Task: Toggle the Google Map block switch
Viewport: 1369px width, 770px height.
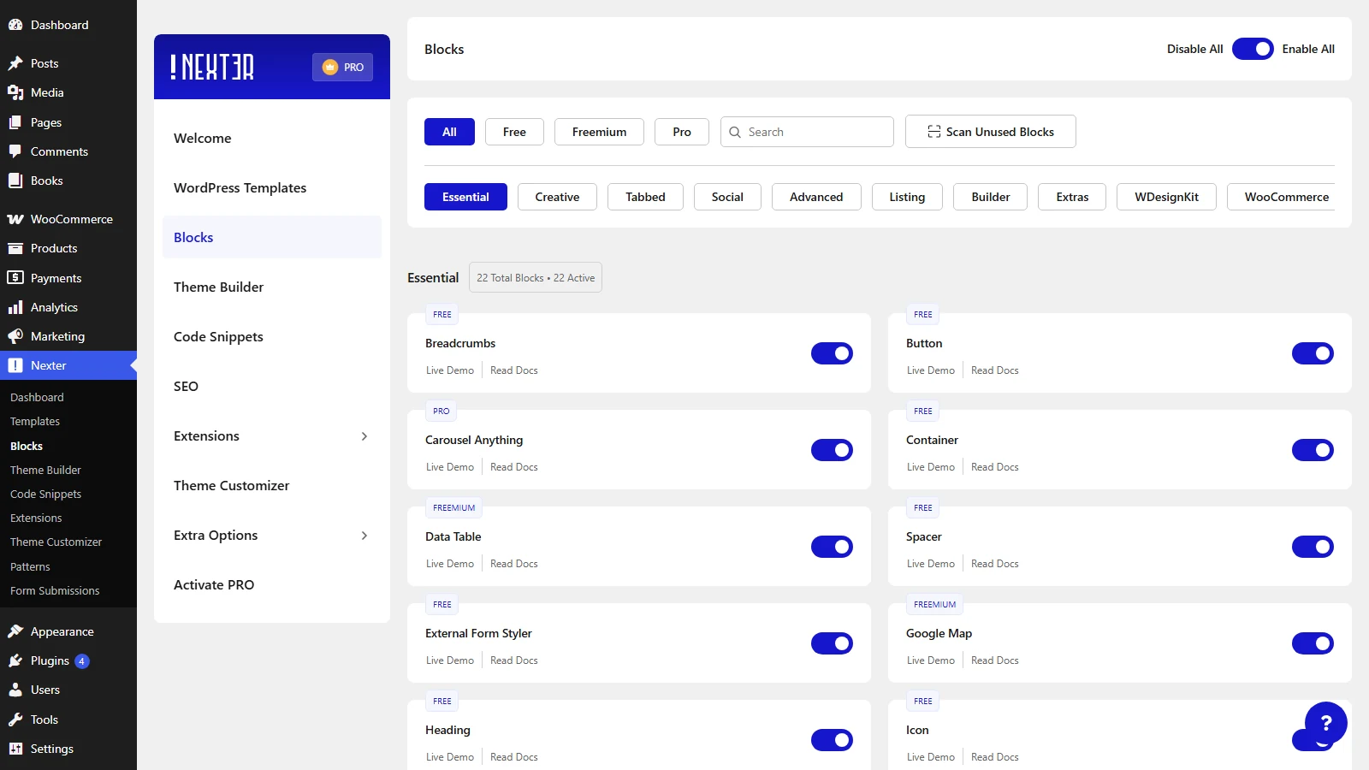Action: (1313, 643)
